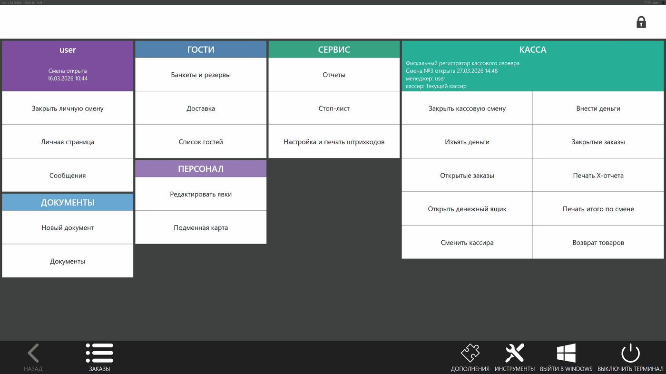This screenshot has height=374, width=666.
Task: Shut down terminal with the power icon
Action: [x=630, y=353]
